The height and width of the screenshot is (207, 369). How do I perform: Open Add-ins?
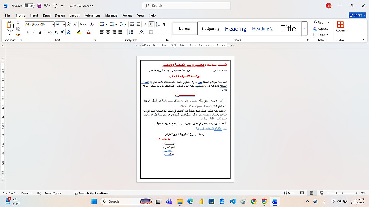[x=341, y=26]
